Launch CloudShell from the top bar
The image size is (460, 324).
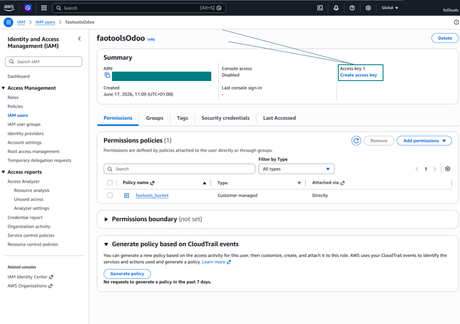tap(320, 8)
